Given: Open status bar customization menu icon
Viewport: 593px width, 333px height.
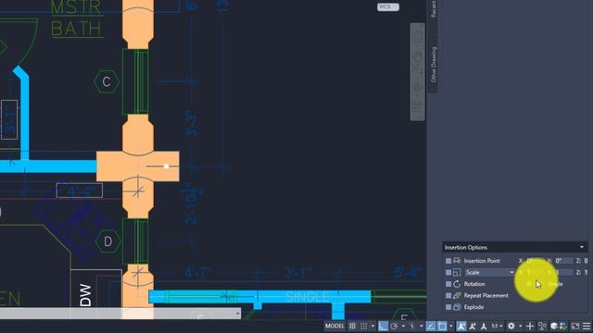Looking at the screenshot, I should pyautogui.click(x=587, y=327).
